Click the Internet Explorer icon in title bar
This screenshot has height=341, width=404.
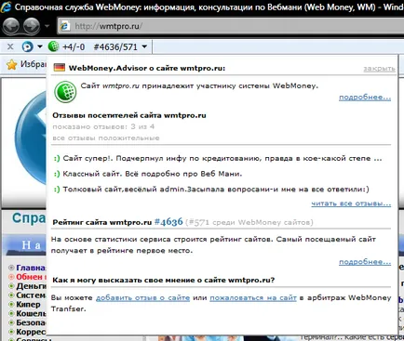pos(6,7)
